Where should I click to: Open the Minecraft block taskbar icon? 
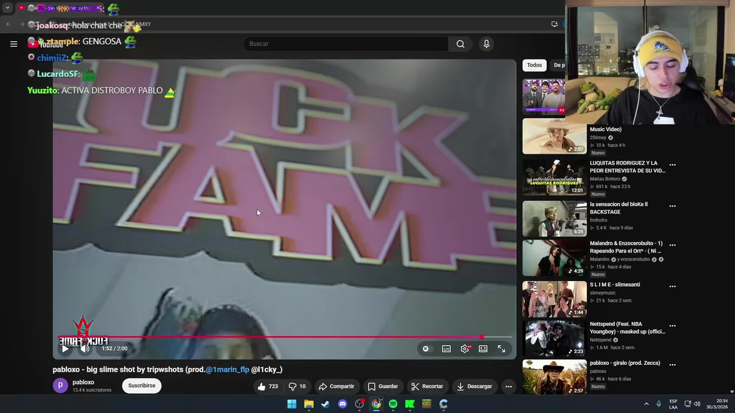[x=427, y=404]
